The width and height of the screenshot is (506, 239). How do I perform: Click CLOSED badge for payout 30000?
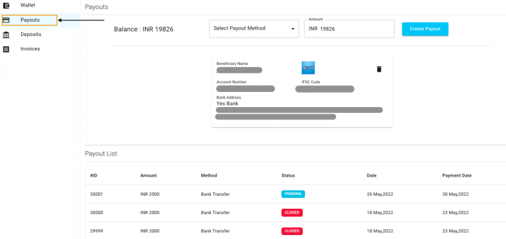(x=292, y=213)
